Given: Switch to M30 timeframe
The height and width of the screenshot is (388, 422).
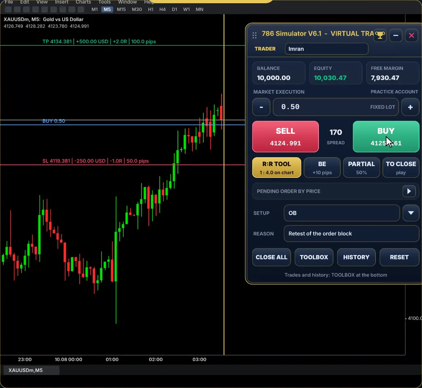Looking at the screenshot, I should [137, 9].
